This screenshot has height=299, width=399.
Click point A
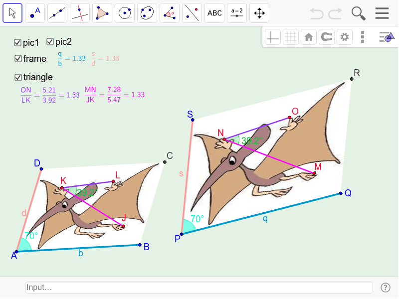[16, 252]
